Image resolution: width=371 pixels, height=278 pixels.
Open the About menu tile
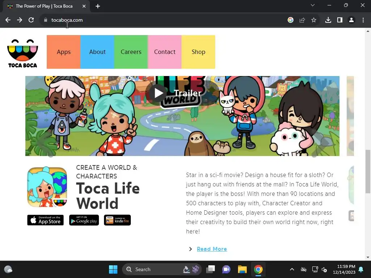[97, 52]
